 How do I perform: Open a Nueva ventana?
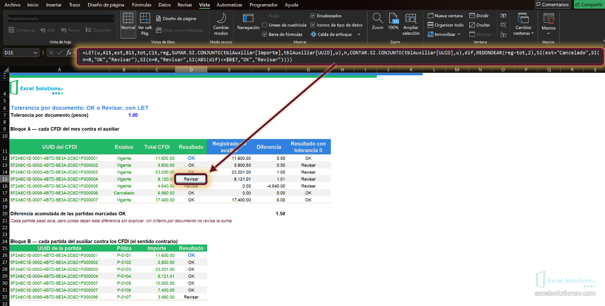[x=445, y=16]
